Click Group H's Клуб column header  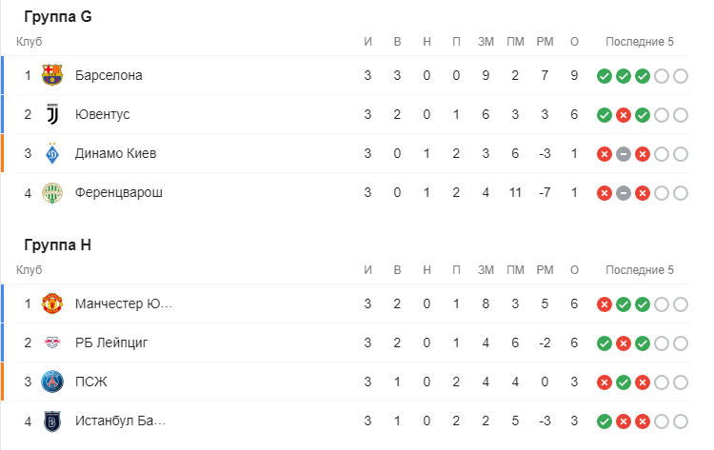[30, 270]
